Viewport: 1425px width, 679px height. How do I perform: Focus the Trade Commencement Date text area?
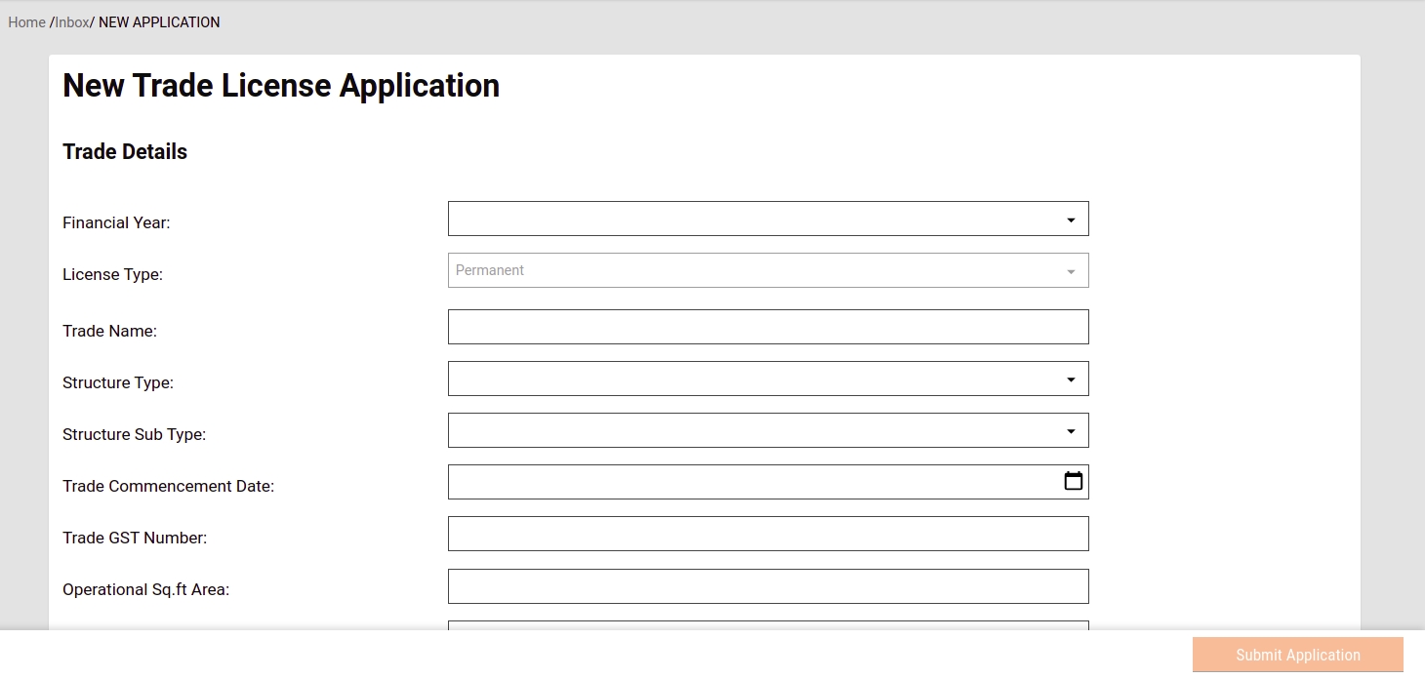click(752, 482)
